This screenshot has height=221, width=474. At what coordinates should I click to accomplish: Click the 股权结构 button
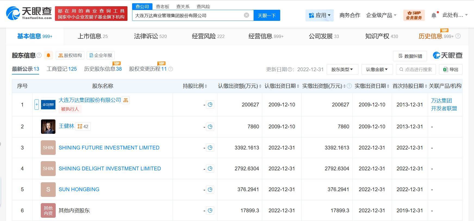[70, 55]
